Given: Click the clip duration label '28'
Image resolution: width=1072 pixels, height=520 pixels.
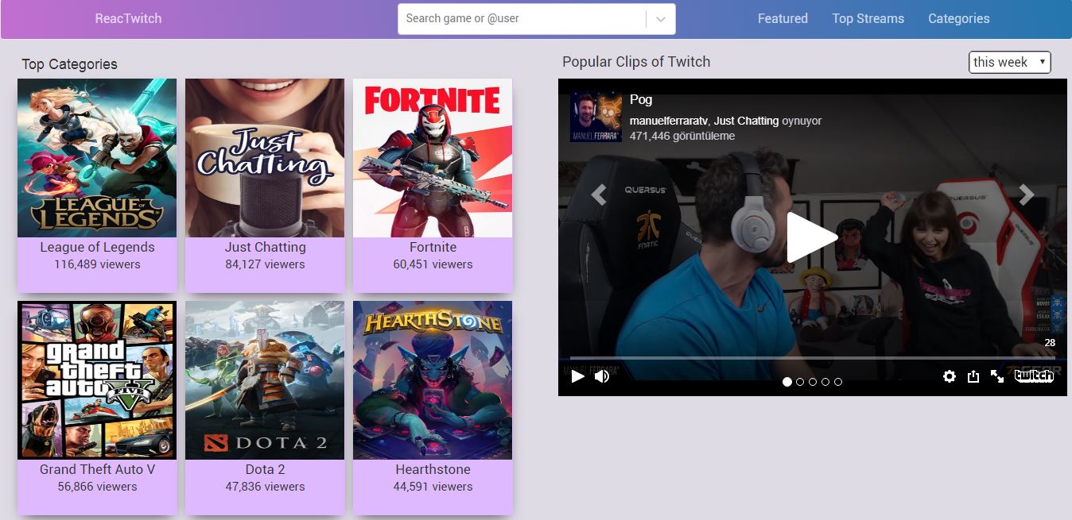Looking at the screenshot, I should [x=1050, y=343].
